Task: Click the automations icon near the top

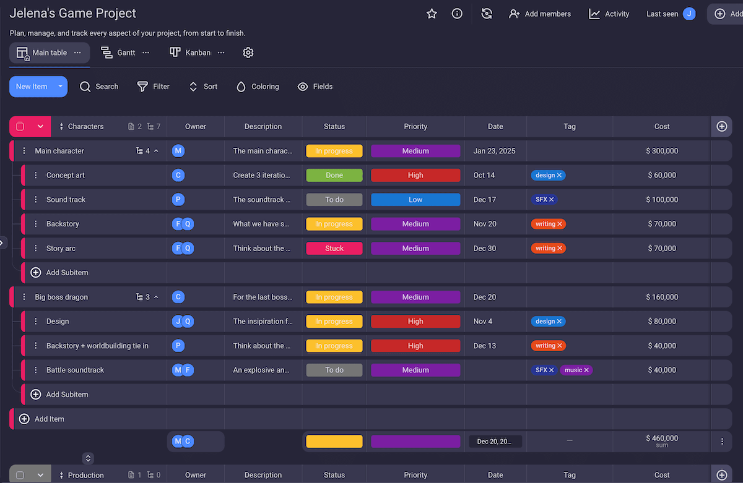Action: (x=487, y=13)
